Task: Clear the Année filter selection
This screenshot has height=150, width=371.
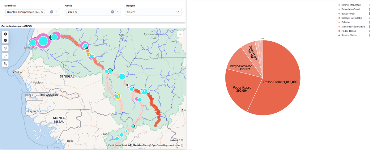Action: (x=113, y=12)
